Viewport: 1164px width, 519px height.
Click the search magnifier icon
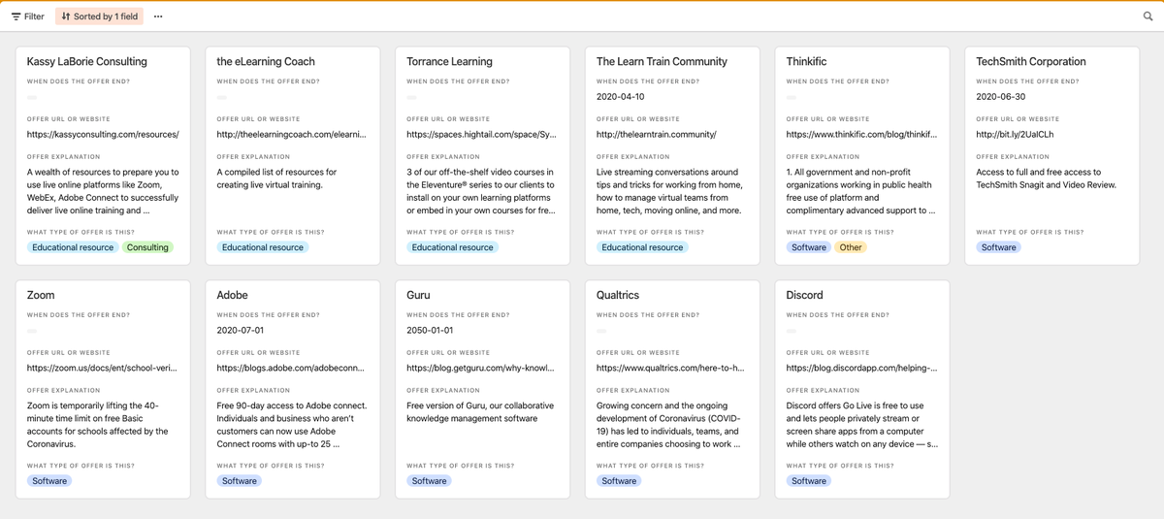coord(1148,16)
